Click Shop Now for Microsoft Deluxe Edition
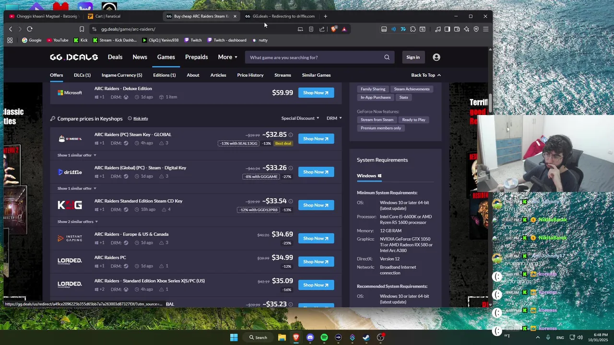 click(316, 93)
